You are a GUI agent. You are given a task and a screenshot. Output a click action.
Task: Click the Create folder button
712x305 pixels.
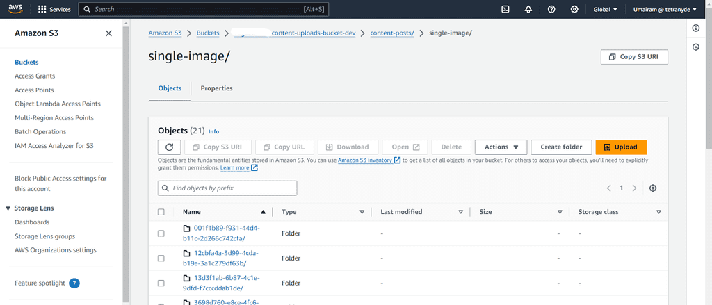[x=561, y=147]
